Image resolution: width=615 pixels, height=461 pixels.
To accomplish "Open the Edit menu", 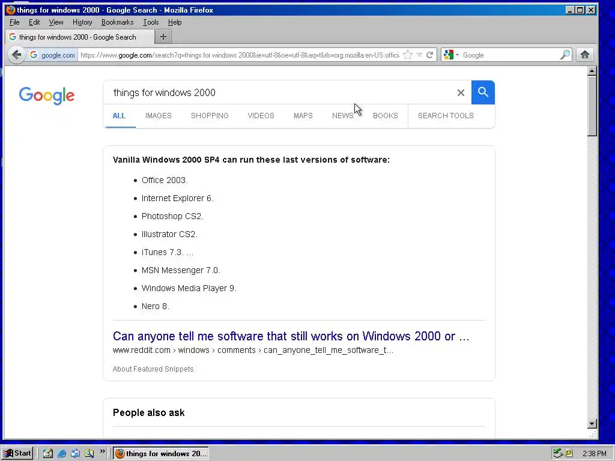I will tap(34, 22).
